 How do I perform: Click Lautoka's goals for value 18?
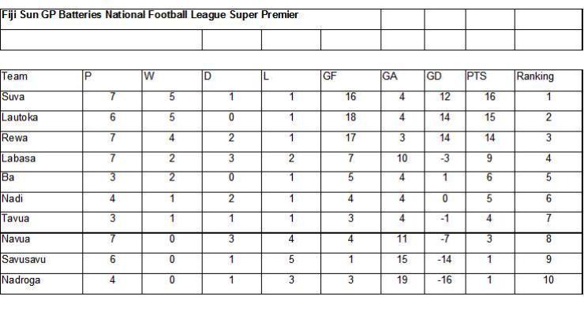click(x=351, y=120)
